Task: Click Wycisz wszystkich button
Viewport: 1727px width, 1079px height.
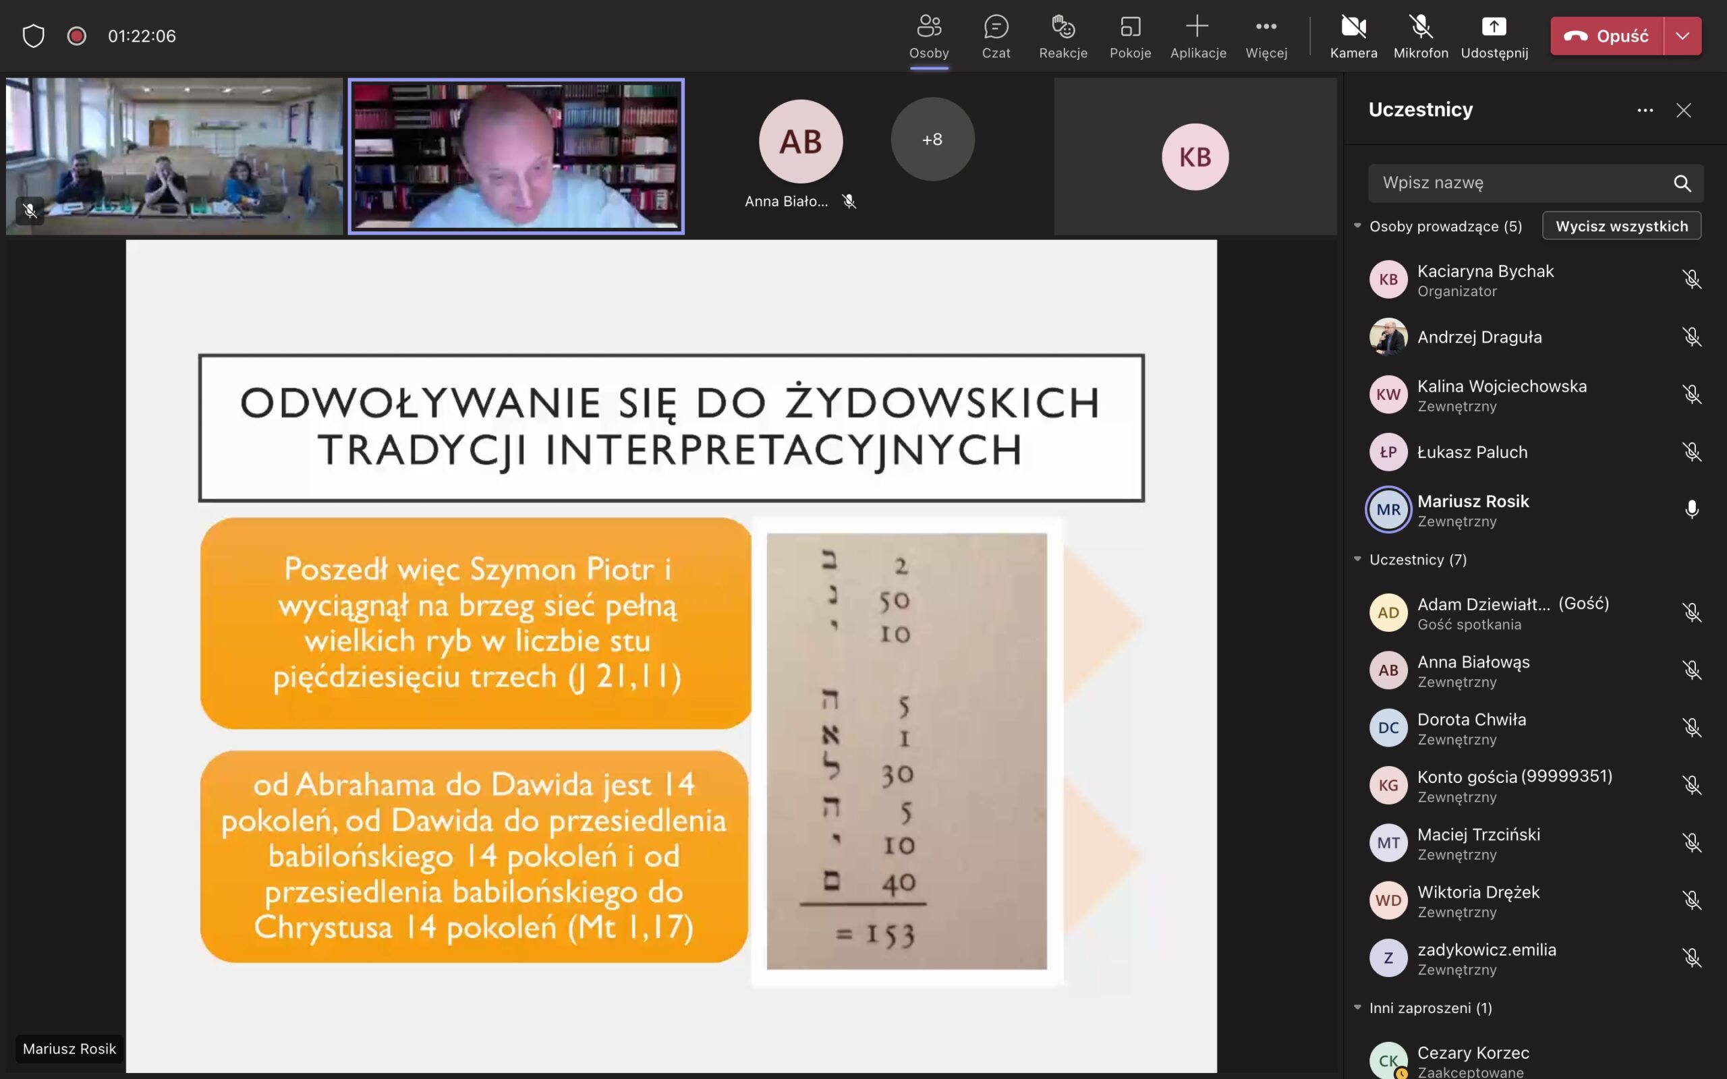Action: (1621, 226)
